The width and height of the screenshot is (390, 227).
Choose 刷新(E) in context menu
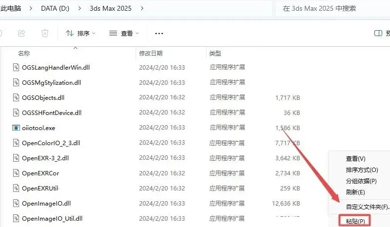[x=355, y=192]
